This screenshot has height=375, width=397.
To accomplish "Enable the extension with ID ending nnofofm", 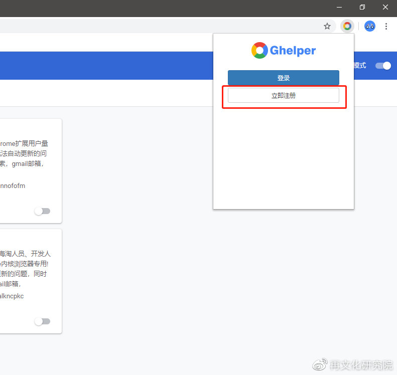I will point(42,211).
